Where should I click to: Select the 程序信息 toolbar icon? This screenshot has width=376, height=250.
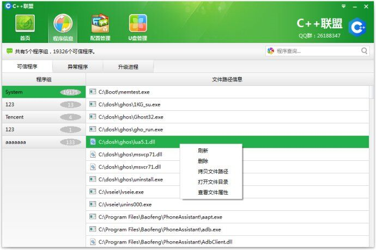coord(63,23)
